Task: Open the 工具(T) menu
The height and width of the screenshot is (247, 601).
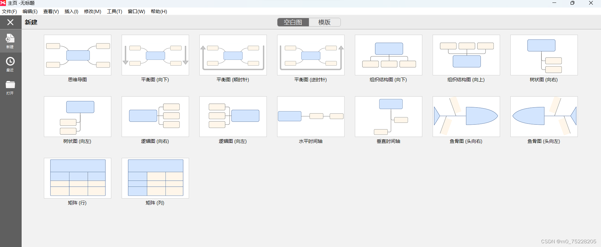Action: (114, 12)
